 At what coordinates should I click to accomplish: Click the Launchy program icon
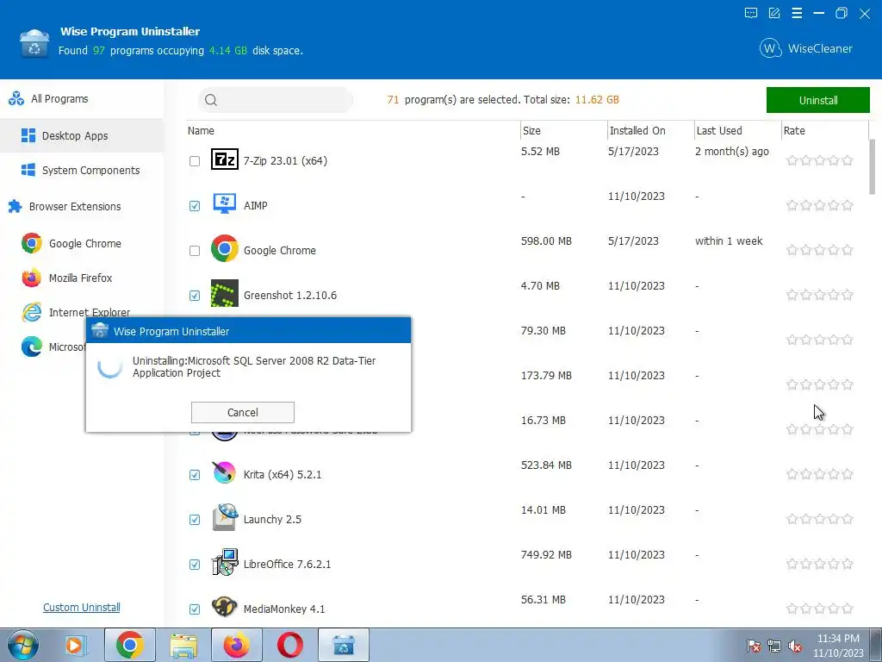click(x=225, y=517)
